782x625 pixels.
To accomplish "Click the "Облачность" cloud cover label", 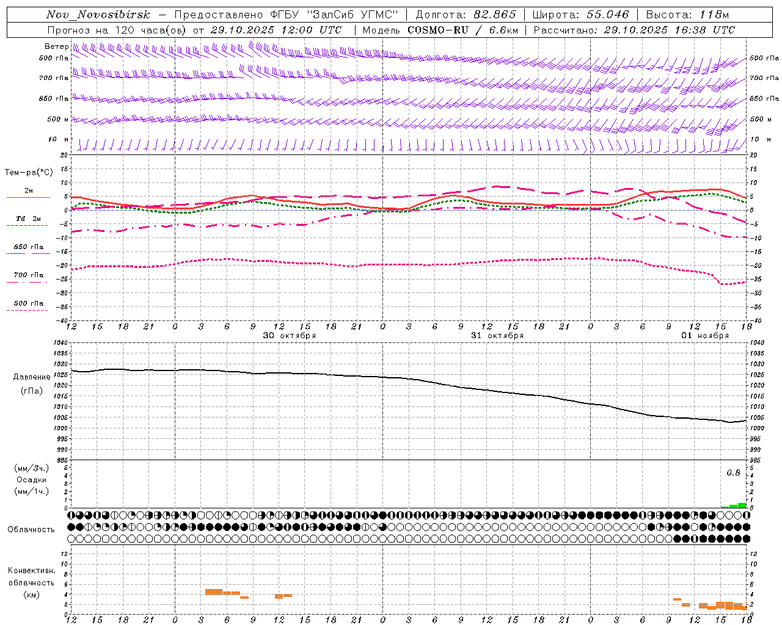I will coord(31,530).
